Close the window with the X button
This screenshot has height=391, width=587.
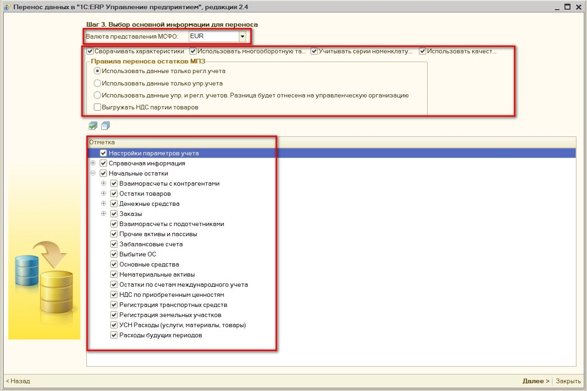[578, 7]
